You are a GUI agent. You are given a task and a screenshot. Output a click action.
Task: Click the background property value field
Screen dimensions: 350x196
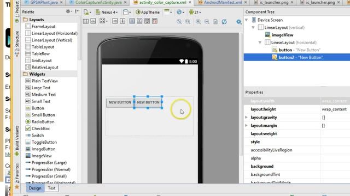[x=335, y=167]
